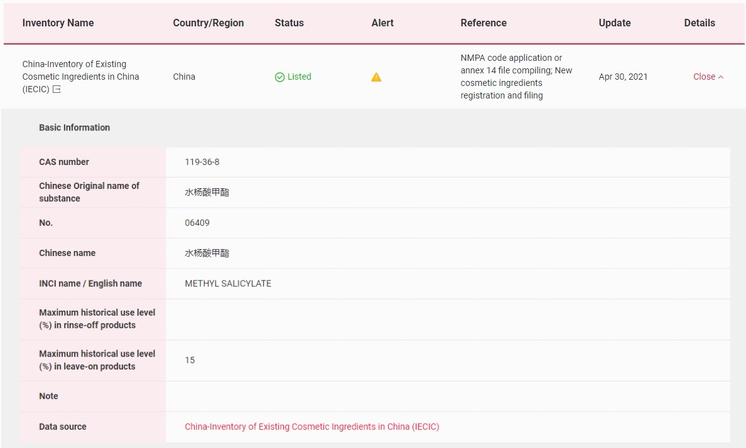Select the Status column header
Image resolution: width=746 pixels, height=448 pixels.
coord(289,23)
